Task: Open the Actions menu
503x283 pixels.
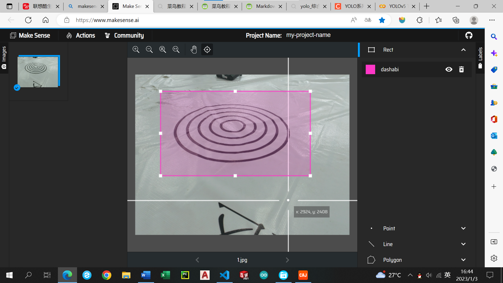Action: click(x=81, y=35)
